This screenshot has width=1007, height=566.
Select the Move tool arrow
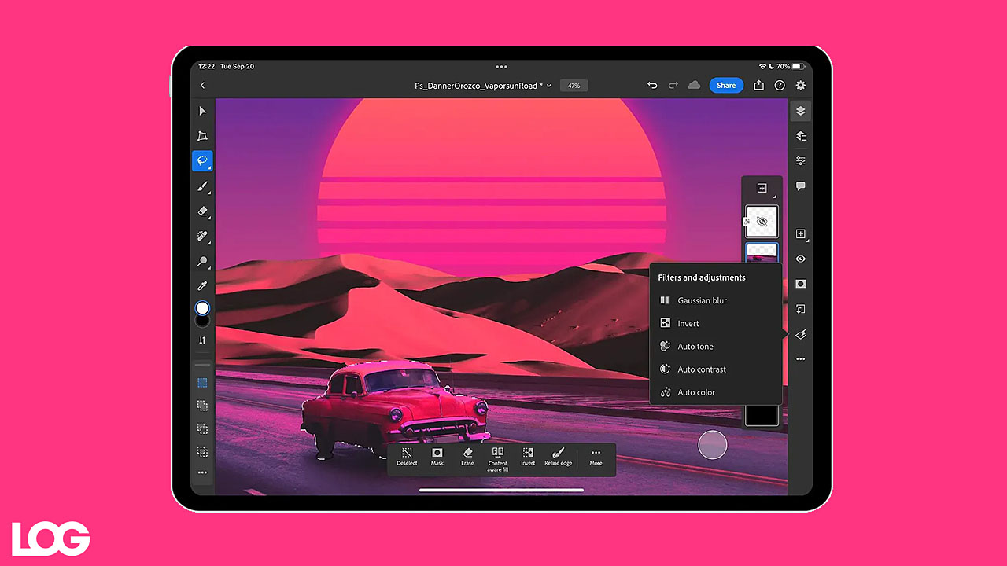pos(202,111)
